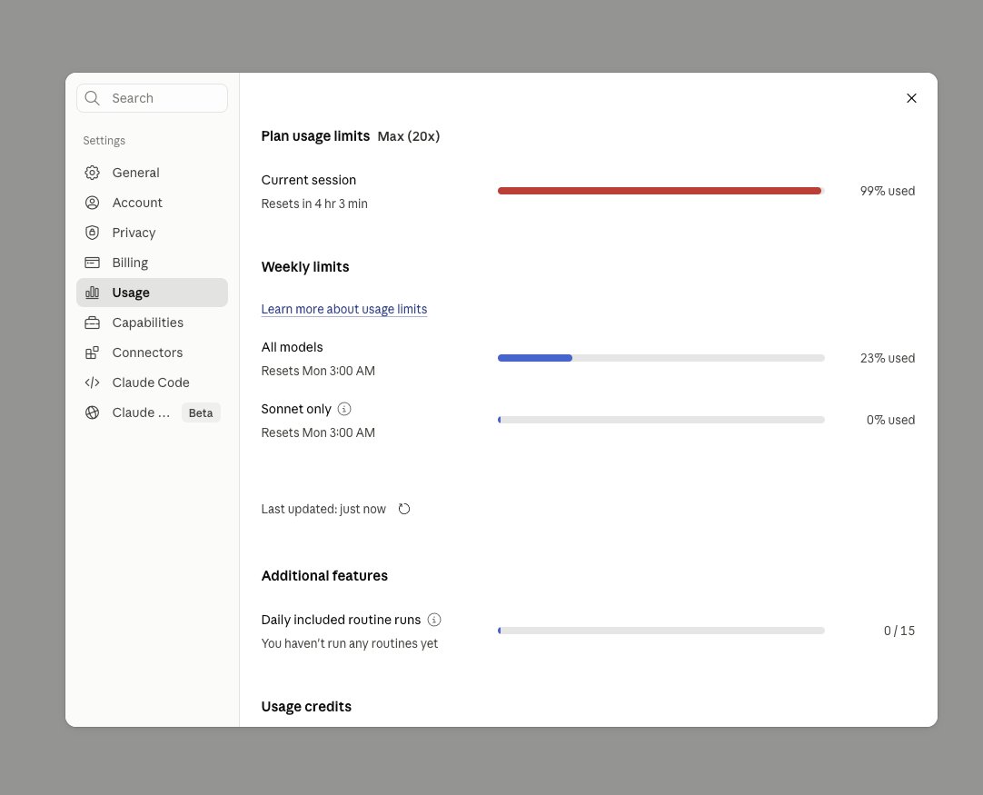Viewport: 983px width, 795px height.
Task: Open the Capabilities section
Action: tap(152, 323)
